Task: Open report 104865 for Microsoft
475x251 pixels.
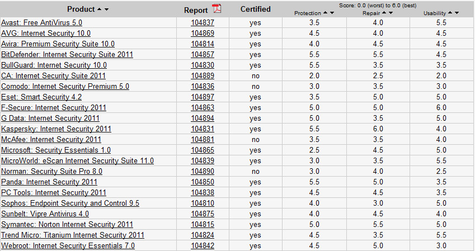Action: [203, 150]
